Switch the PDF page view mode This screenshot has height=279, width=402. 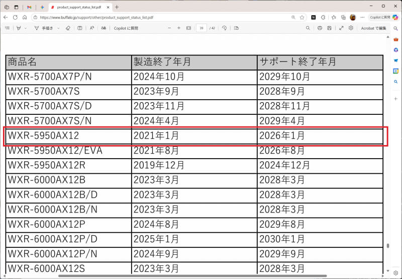tap(236, 28)
